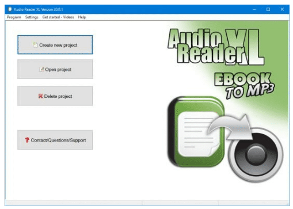
Task: Open the Settings menu
Action: coord(32,17)
